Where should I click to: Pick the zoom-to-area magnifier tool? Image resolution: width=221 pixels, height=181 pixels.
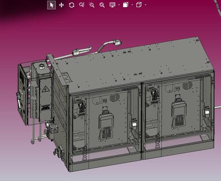click(92, 5)
